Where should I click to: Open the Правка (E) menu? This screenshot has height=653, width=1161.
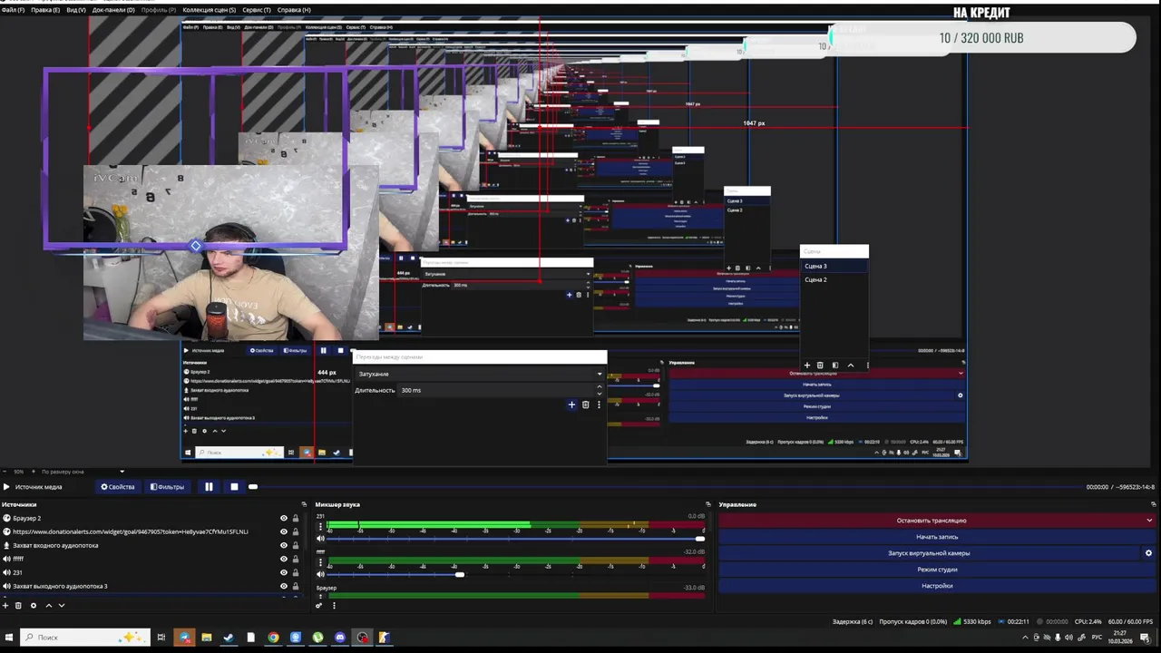45,10
